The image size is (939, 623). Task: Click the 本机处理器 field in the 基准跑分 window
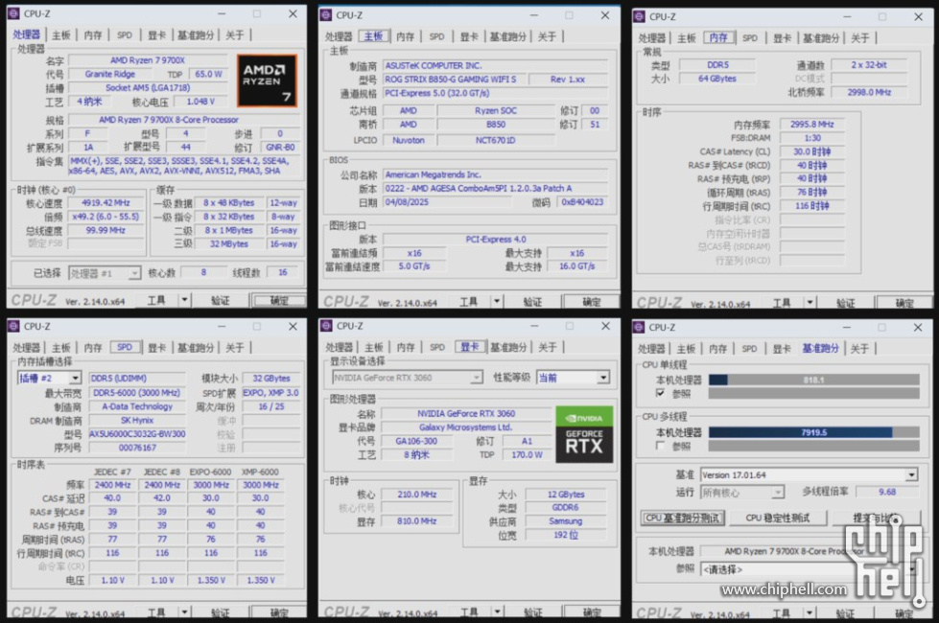point(810,551)
